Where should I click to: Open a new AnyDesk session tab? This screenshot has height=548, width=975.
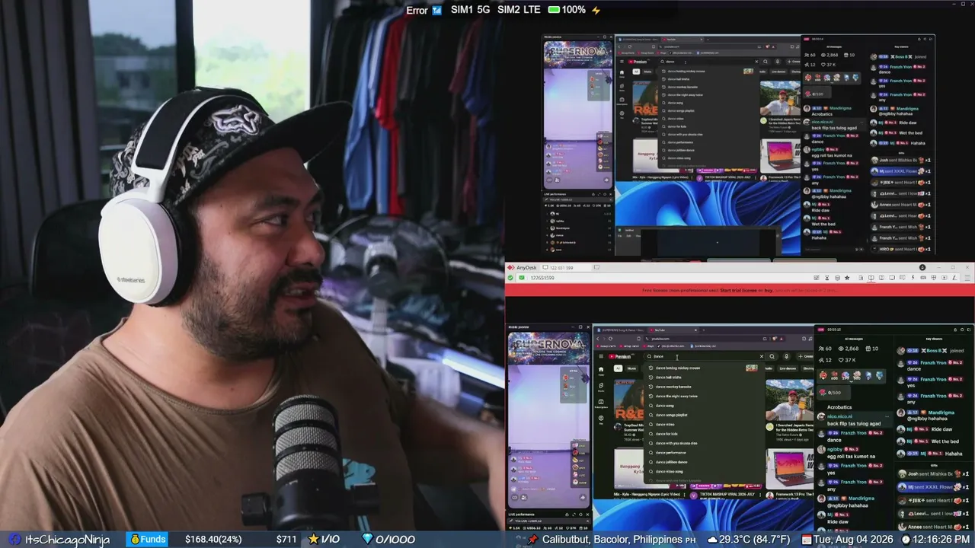[x=596, y=268]
